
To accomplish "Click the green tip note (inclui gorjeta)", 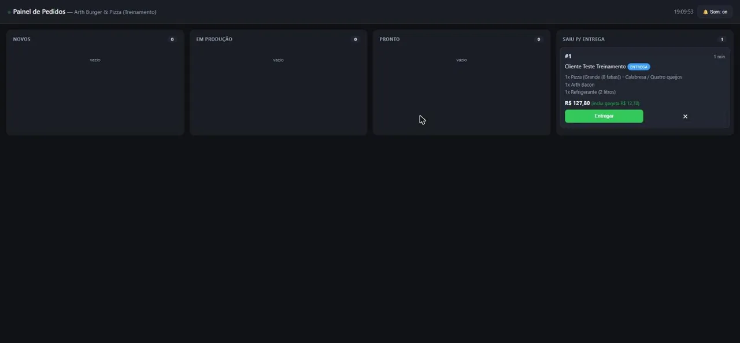I will [x=615, y=104].
